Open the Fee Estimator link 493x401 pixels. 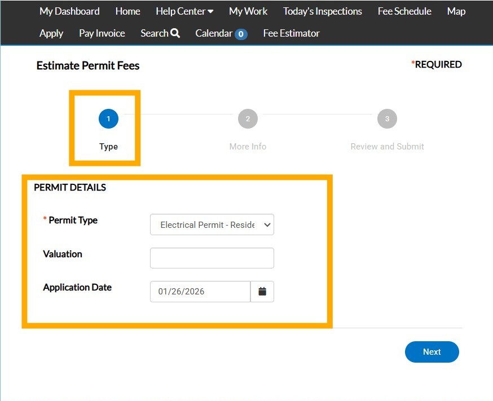coord(291,33)
